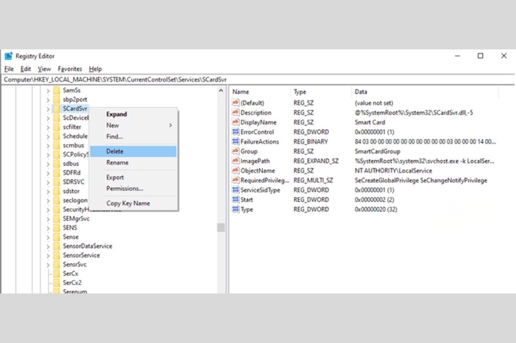This screenshot has height=343, width=516.
Task: Click the SmartCardGroup data cell
Action: point(377,151)
